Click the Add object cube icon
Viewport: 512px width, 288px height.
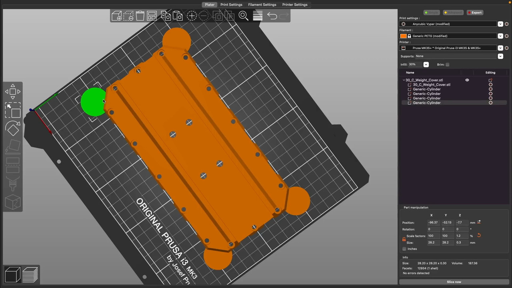(116, 16)
